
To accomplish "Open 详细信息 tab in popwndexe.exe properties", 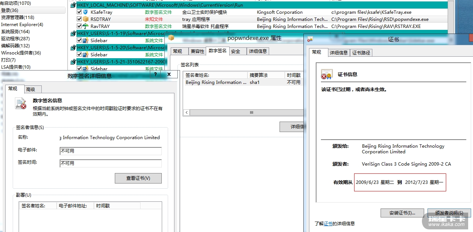I will coord(258,51).
